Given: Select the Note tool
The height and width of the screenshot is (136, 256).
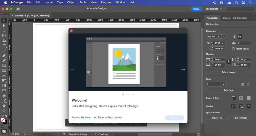Looking at the screenshot, I should click(4, 96).
